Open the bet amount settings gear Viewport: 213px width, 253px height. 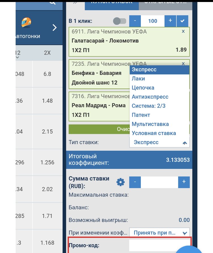click(121, 182)
